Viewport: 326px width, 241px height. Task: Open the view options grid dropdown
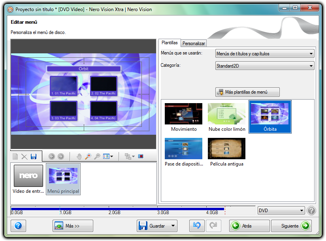pyautogui.click(x=108, y=156)
